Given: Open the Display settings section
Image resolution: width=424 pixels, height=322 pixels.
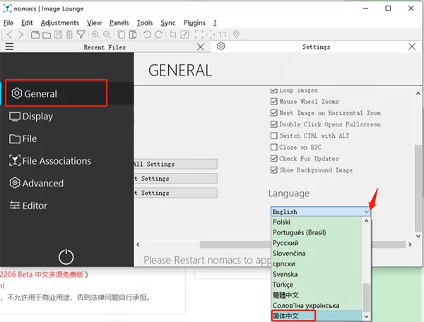Looking at the screenshot, I should 37,117.
